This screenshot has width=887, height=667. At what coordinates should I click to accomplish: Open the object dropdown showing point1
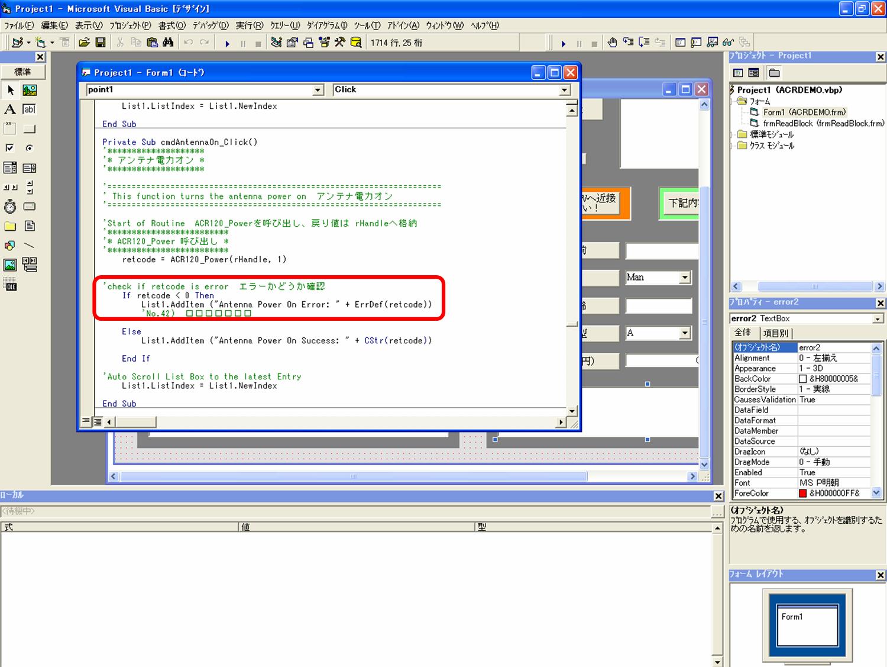coord(318,90)
